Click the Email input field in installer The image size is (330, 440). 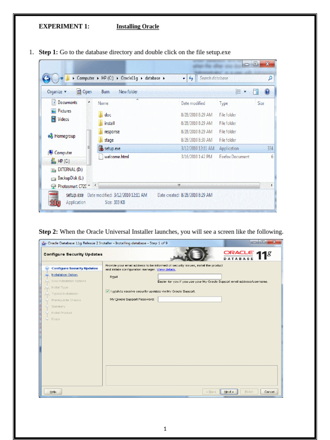pyautogui.click(x=189, y=277)
